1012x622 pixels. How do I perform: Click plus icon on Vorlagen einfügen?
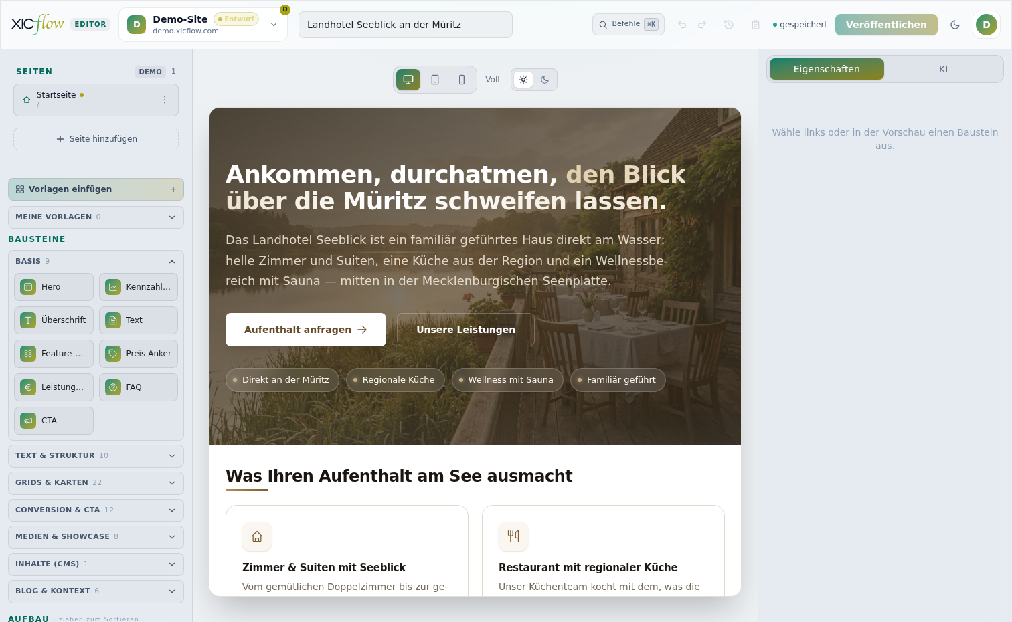[x=173, y=189]
